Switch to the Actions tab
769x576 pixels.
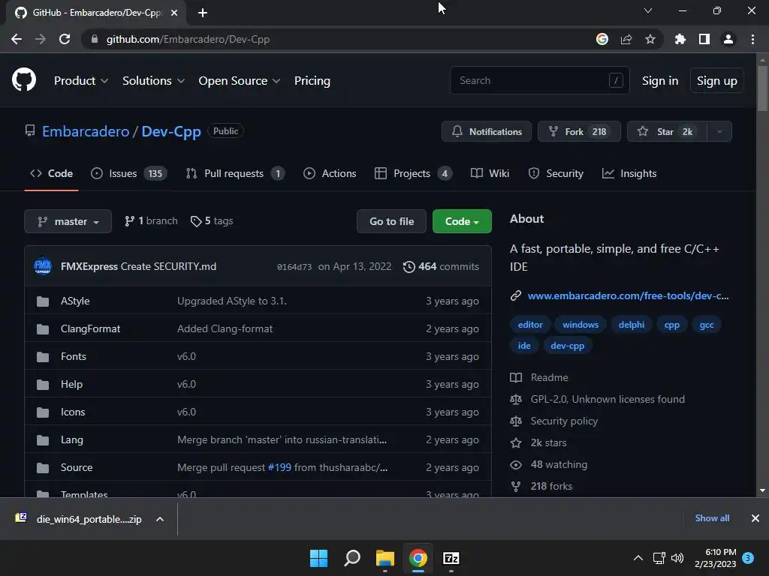330,173
